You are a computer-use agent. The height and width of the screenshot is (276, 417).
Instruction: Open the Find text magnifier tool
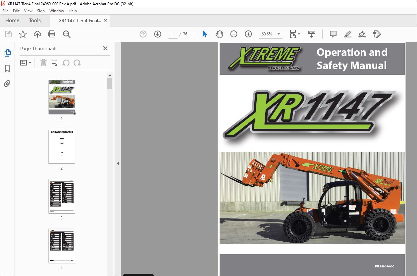pos(67,34)
